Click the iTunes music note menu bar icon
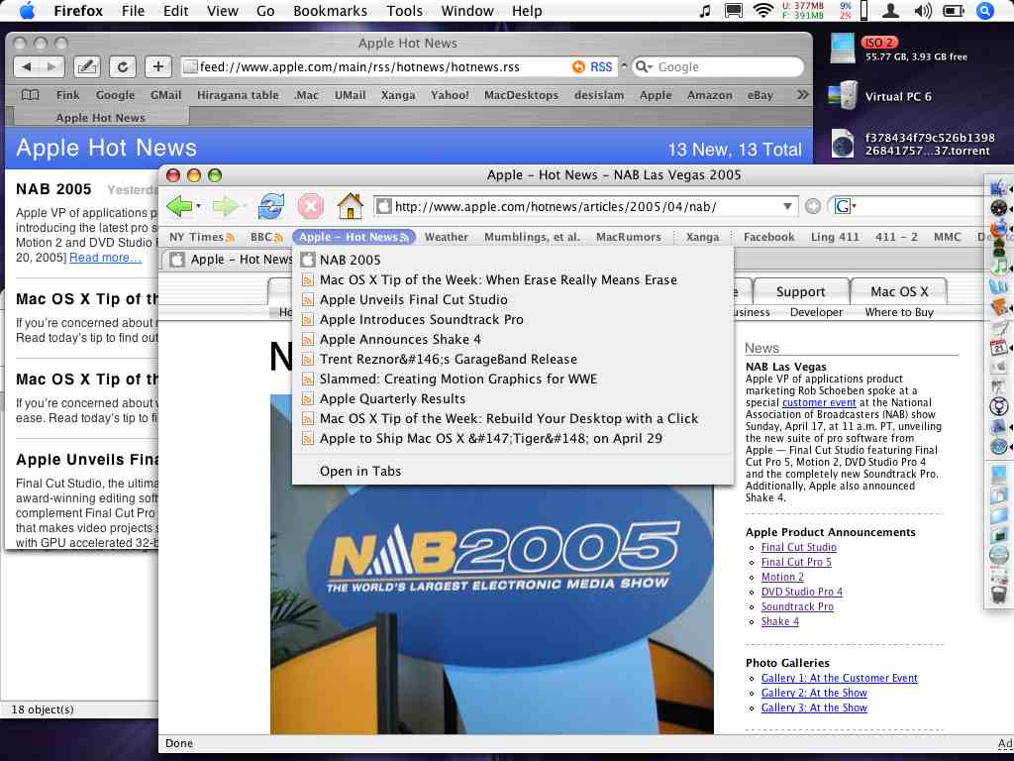 click(705, 10)
